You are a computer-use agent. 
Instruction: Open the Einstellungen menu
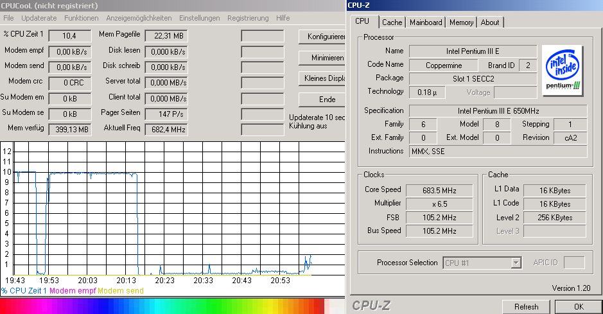199,18
